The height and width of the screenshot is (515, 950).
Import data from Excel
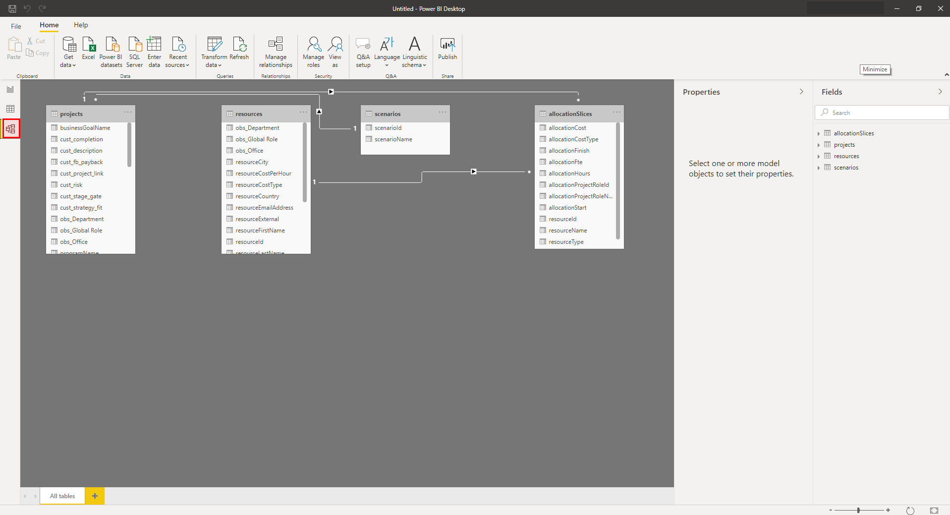[88, 48]
